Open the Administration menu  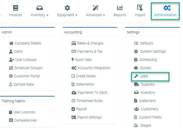coord(167,11)
